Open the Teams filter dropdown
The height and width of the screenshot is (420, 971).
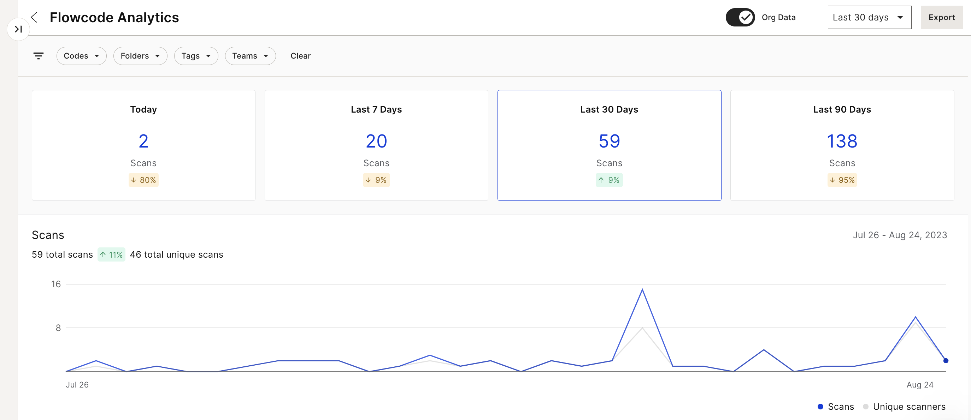[250, 56]
